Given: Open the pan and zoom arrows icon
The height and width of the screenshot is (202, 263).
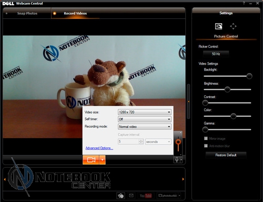Looking at the screenshot, I should 233,26.
